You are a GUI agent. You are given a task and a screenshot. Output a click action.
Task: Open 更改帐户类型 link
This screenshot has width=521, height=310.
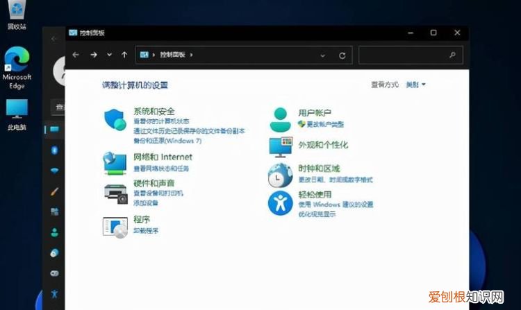(x=325, y=124)
